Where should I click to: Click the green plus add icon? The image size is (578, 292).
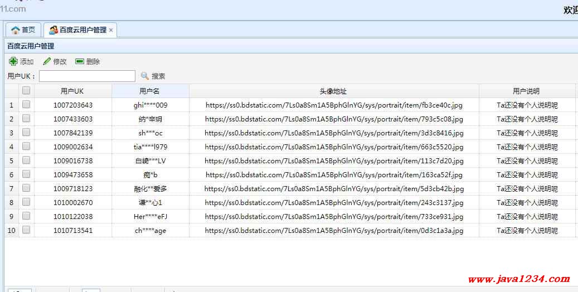tap(13, 61)
